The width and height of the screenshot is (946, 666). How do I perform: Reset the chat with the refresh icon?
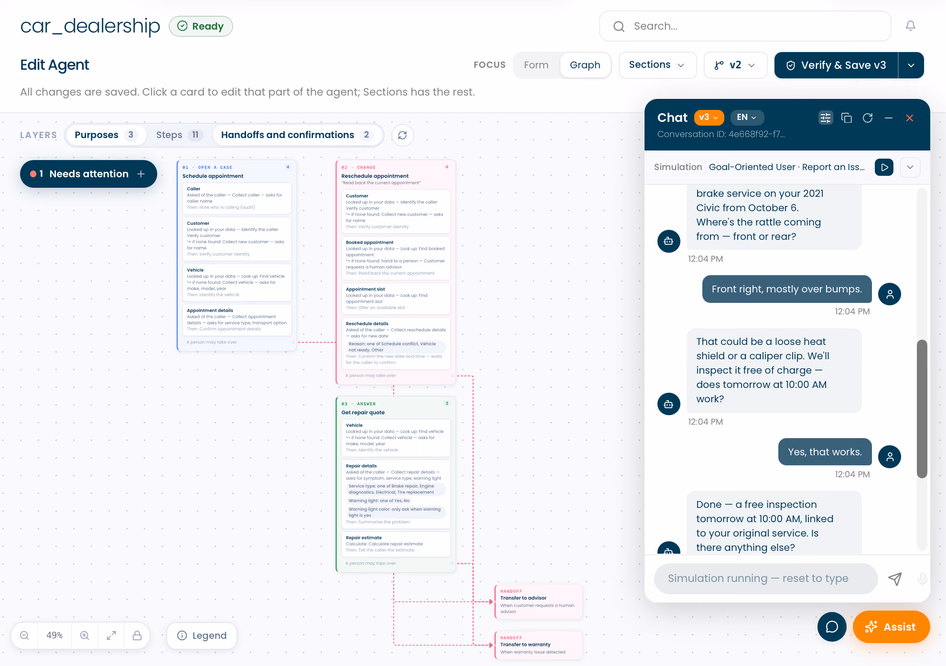point(868,118)
